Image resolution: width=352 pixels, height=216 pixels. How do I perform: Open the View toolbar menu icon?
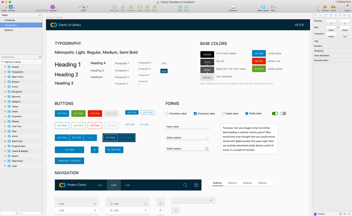[272, 7]
